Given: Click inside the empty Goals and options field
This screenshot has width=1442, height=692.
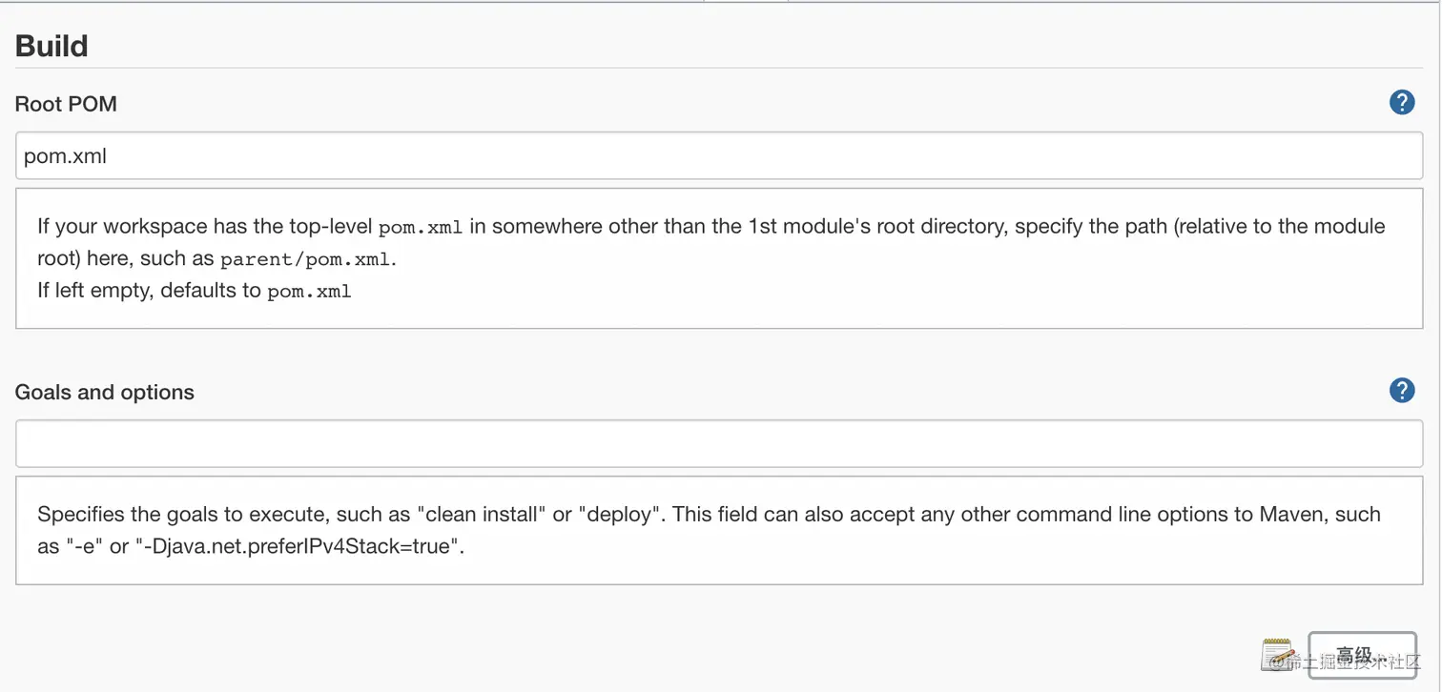Looking at the screenshot, I should coord(381,442).
